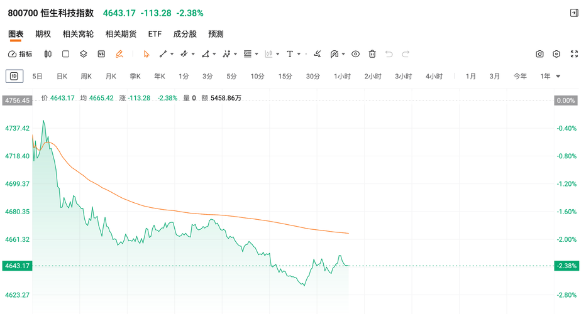The image size is (586, 314).
Task: Select the 日K daily candle period
Action: (62, 77)
